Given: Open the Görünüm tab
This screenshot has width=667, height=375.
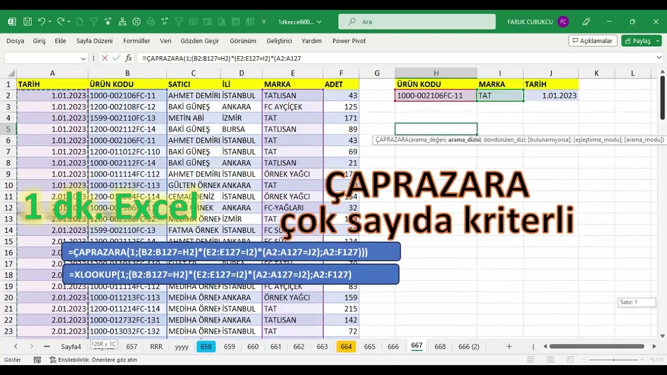Looking at the screenshot, I should tap(243, 41).
